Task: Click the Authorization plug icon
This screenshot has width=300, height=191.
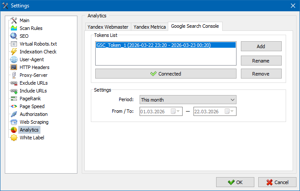Action: pyautogui.click(x=14, y=114)
